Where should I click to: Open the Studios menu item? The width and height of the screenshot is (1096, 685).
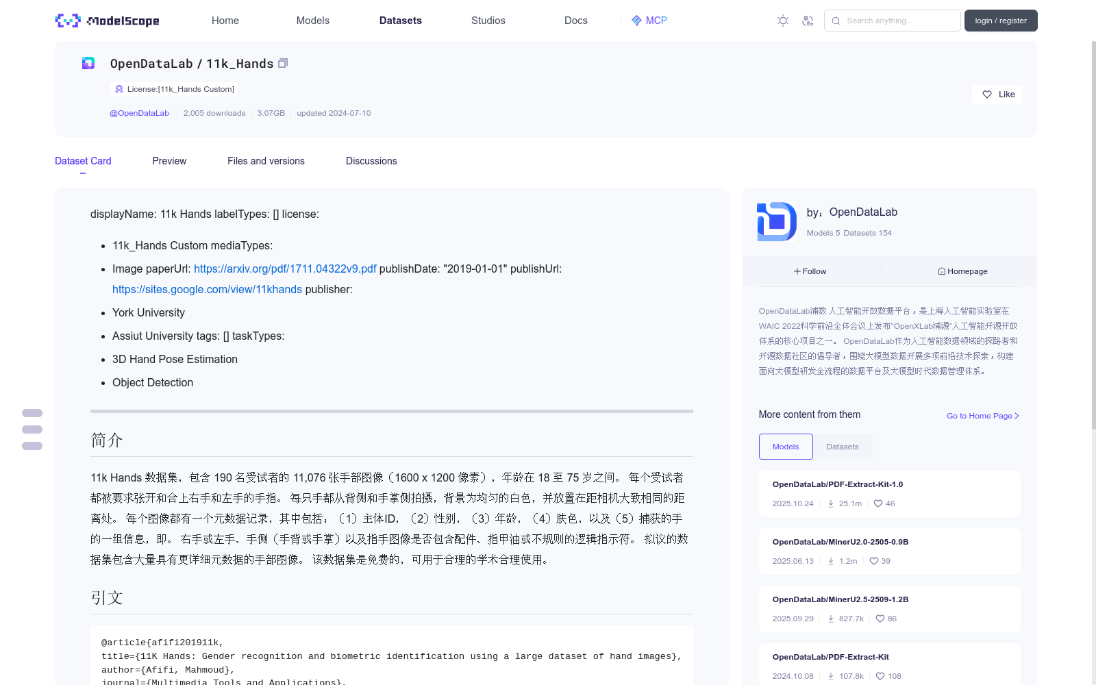(x=488, y=21)
